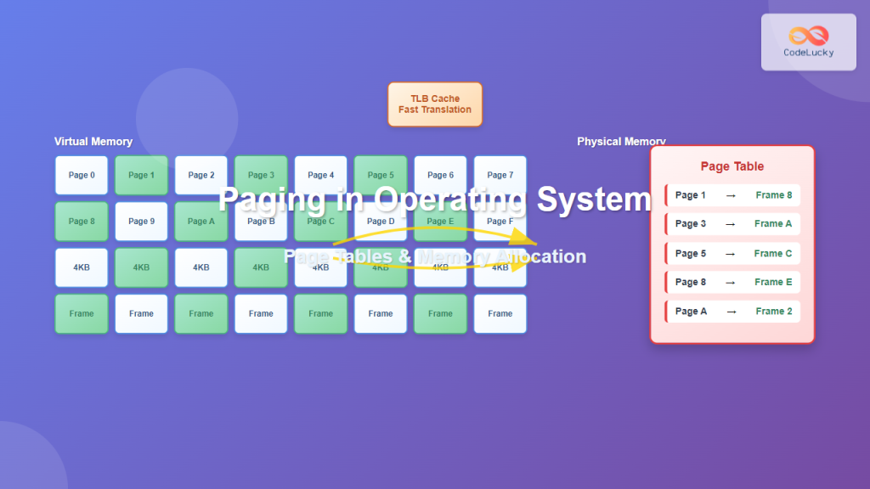
Task: Select the Page 9 memory cell
Action: 141,222
